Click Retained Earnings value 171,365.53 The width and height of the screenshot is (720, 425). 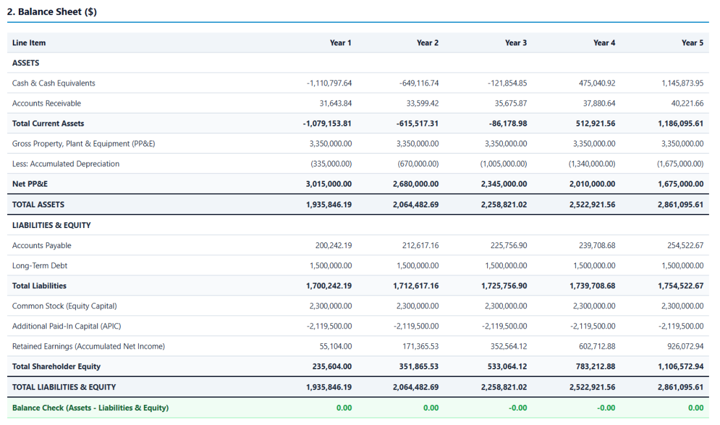coord(420,346)
